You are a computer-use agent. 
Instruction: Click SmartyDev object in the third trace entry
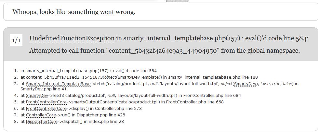pos(245,84)
